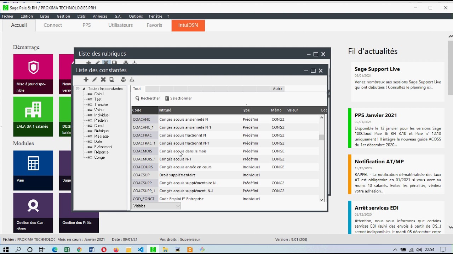The height and width of the screenshot is (254, 453).
Task: Open the IntuiDSN tab
Action: click(x=188, y=25)
